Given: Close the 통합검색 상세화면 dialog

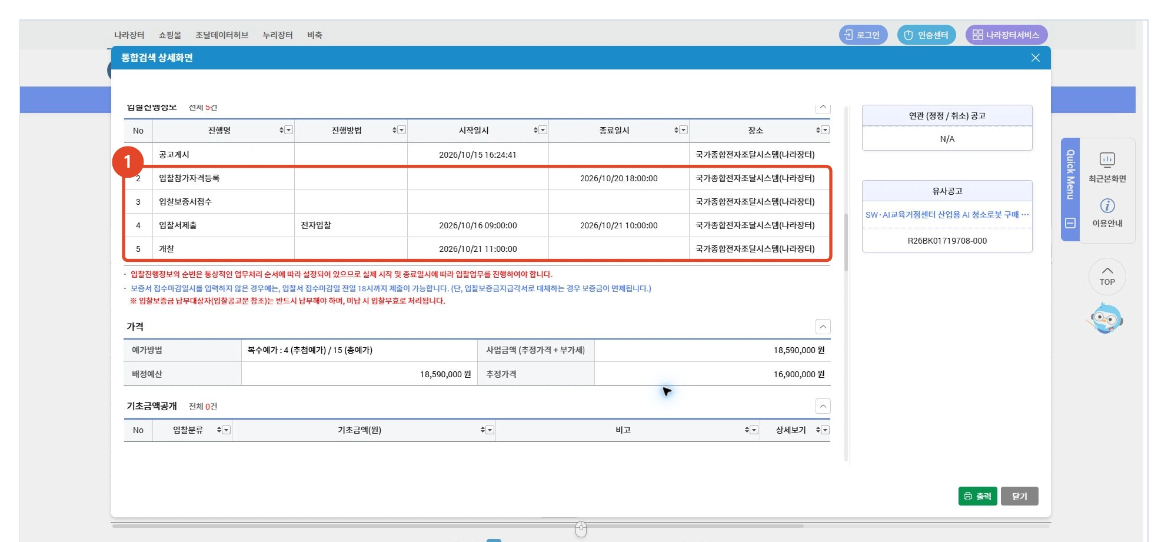Looking at the screenshot, I should pyautogui.click(x=1035, y=58).
